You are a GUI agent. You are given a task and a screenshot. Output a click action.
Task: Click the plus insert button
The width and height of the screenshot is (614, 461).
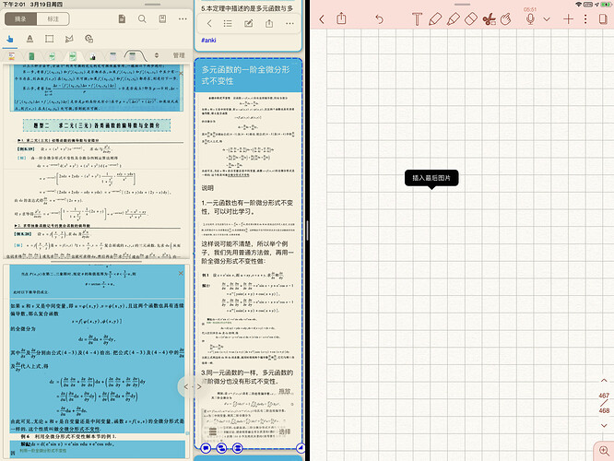(x=568, y=19)
